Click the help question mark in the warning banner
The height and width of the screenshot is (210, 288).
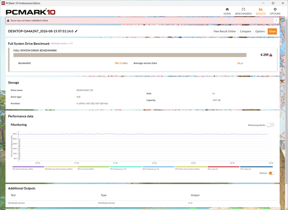click(276, 21)
